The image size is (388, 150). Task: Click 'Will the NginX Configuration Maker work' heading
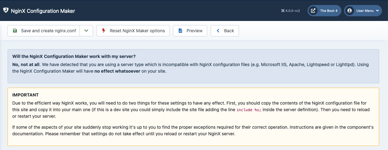[x=74, y=56]
